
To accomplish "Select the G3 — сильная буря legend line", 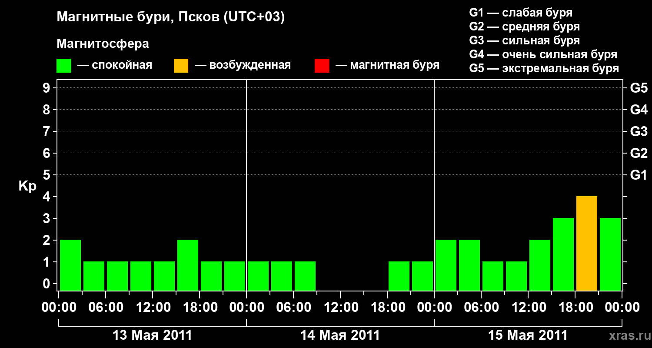I will pos(525,40).
